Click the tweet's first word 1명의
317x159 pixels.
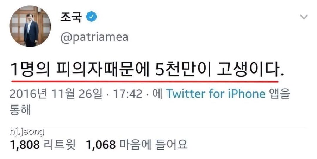click(30, 70)
